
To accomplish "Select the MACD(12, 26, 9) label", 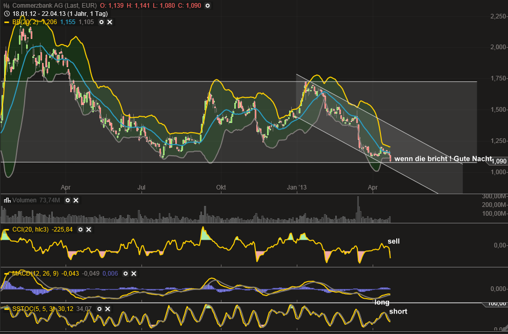I will [35, 274].
